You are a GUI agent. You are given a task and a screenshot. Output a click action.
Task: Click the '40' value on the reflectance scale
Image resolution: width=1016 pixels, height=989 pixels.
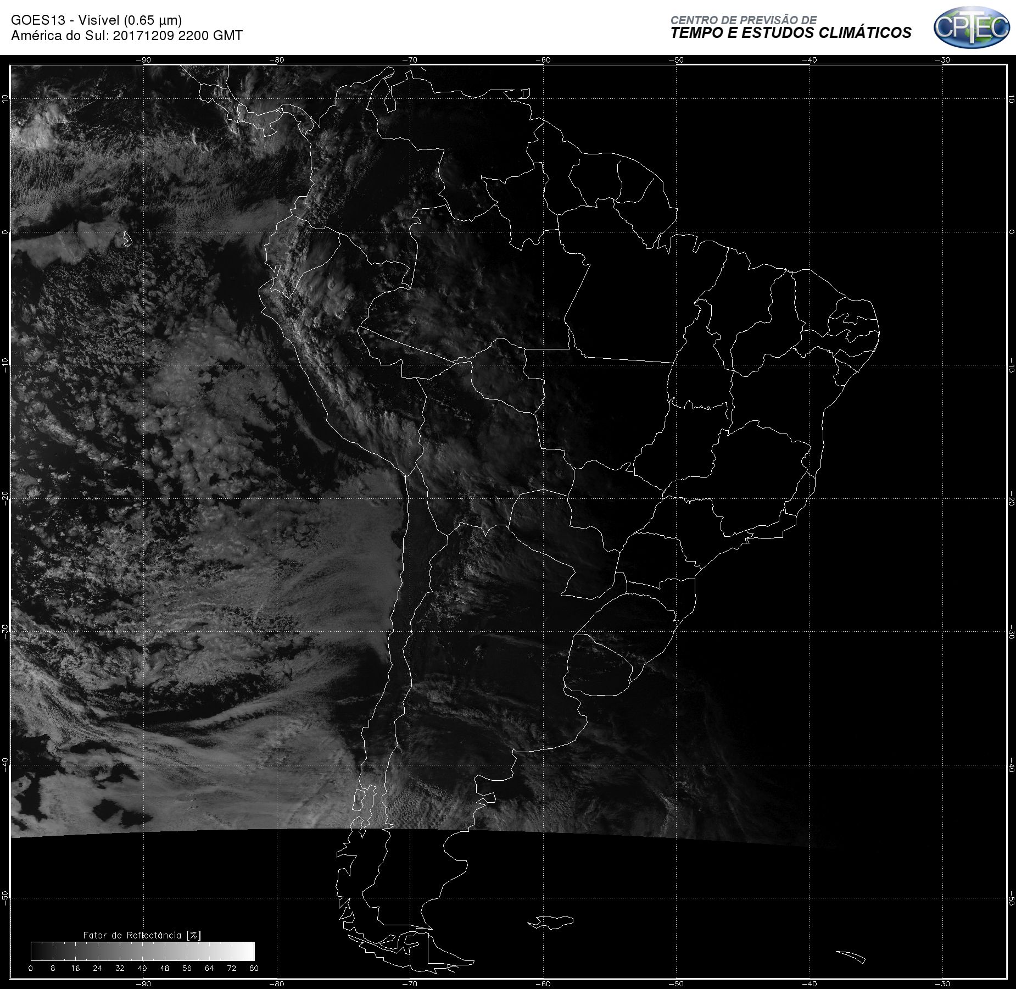[x=142, y=968]
